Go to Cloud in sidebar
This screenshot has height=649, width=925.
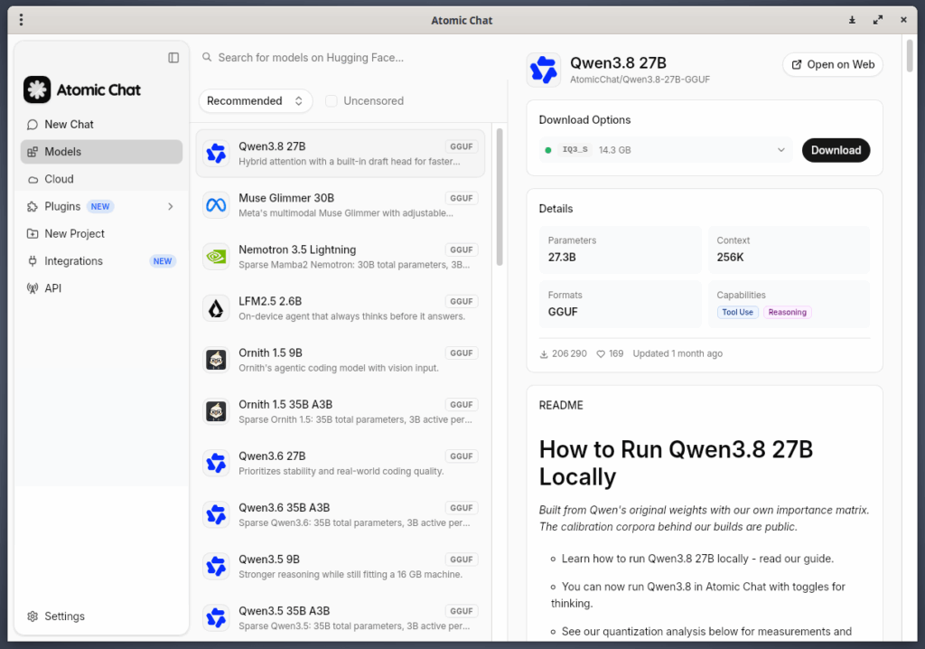(x=101, y=179)
